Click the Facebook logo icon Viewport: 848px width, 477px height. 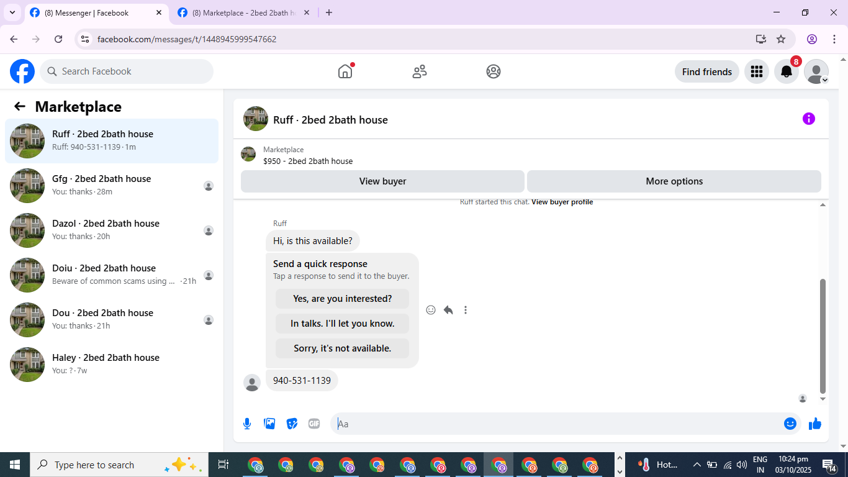point(22,71)
